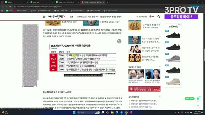Open the sidebar two cartoon faces article
Image resolution: width=205 pixels, height=115 pixels.
pyautogui.click(x=135, y=58)
